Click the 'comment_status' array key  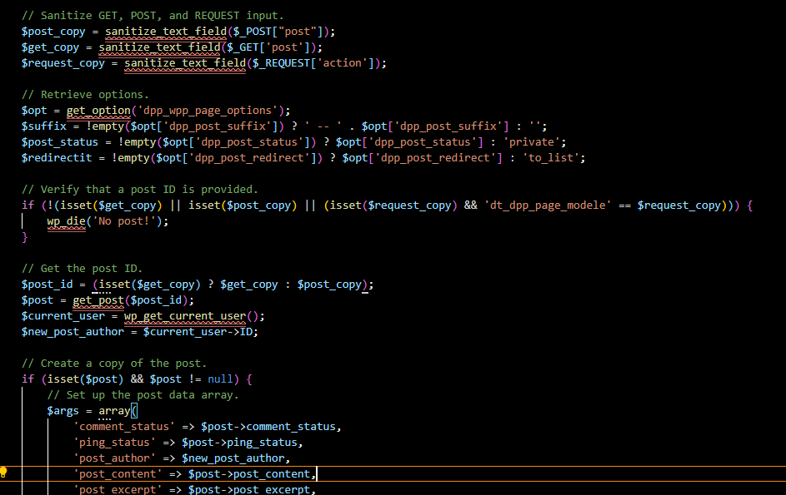(124, 427)
